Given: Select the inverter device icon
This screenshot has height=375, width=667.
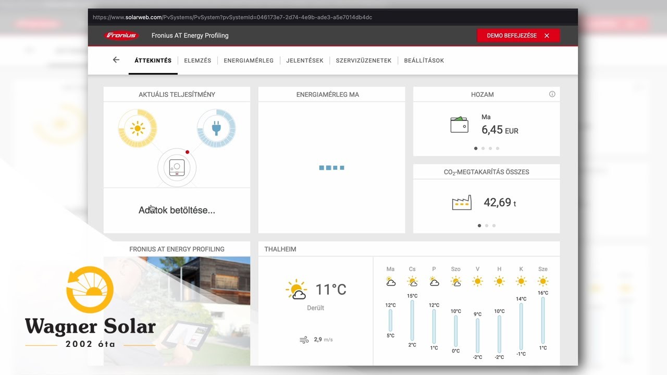Looking at the screenshot, I should pos(177,167).
